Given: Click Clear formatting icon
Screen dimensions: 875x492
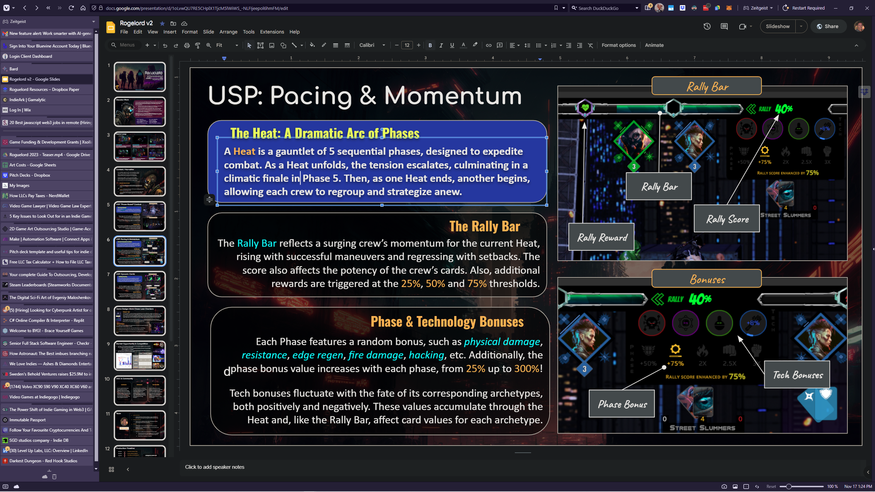Looking at the screenshot, I should [x=590, y=45].
